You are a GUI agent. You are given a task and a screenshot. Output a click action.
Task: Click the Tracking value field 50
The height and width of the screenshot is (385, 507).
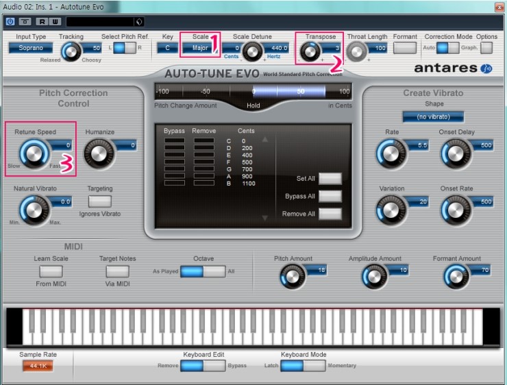pyautogui.click(x=92, y=48)
